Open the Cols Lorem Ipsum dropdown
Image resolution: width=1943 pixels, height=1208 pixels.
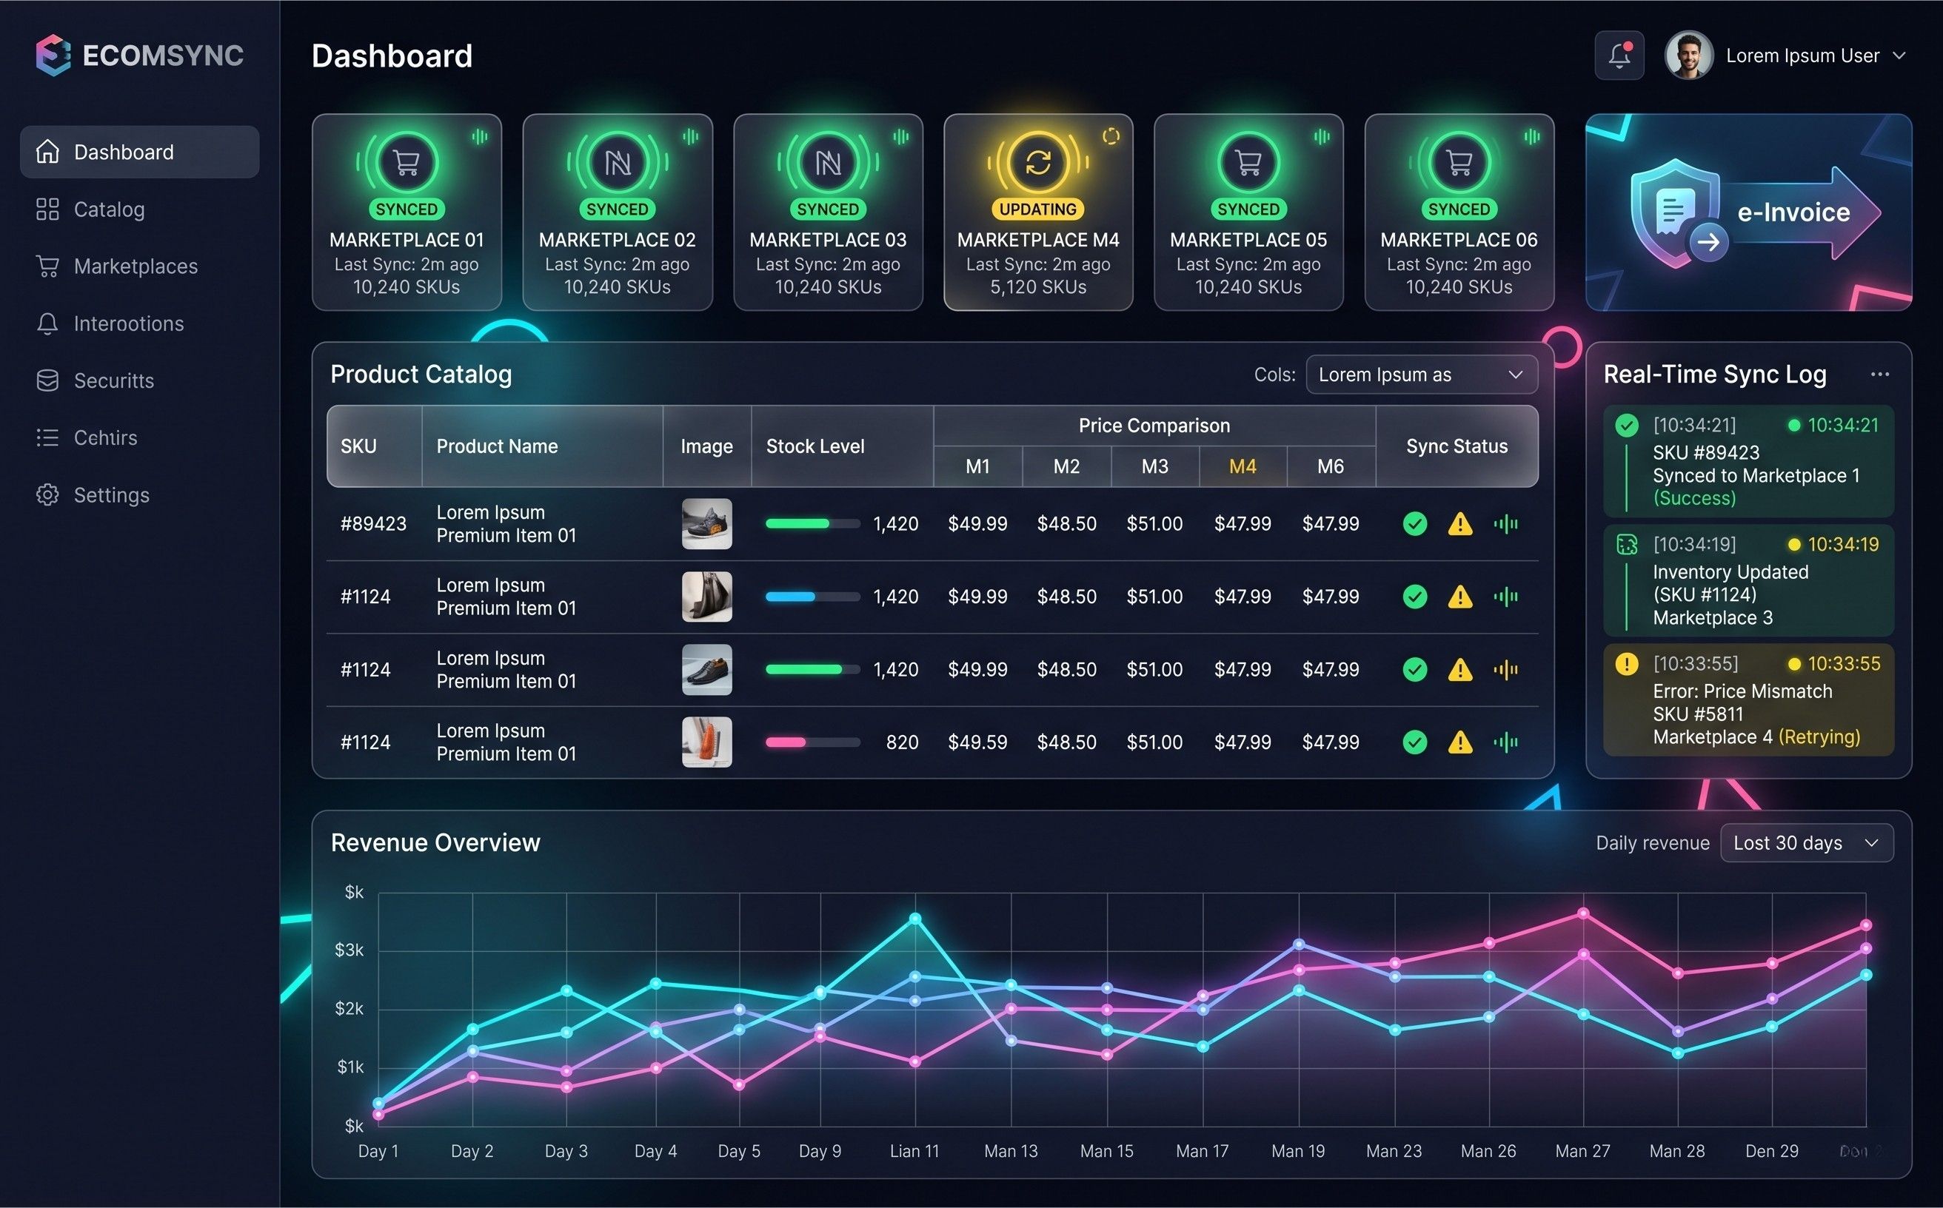click(1420, 375)
